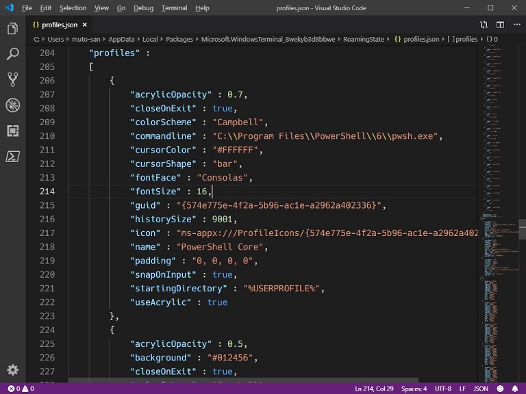
Task: Click the Open Changes compare icon
Action: click(x=484, y=25)
